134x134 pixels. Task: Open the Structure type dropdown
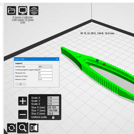point(45,66)
